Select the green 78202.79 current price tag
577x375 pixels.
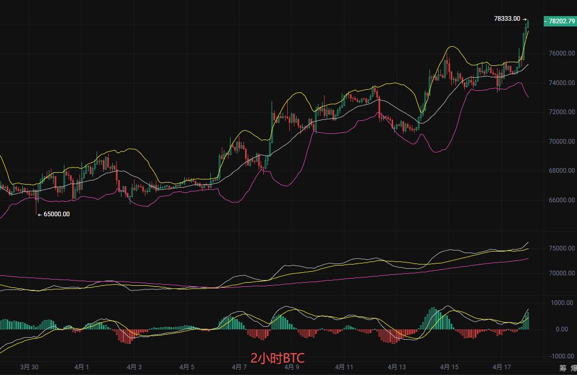coord(560,21)
